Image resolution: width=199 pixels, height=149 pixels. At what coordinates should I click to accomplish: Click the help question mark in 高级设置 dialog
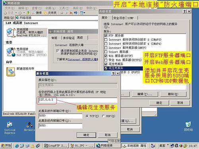click(x=185, y=12)
